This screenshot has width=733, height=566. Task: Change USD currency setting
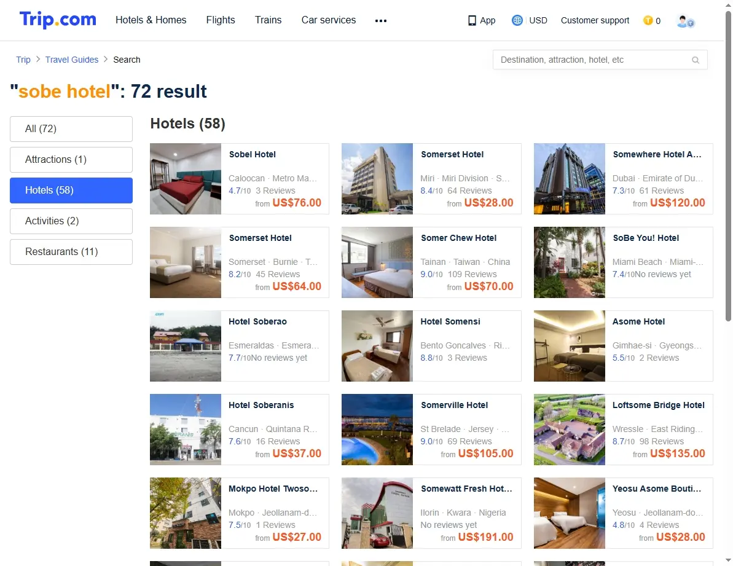(x=538, y=20)
